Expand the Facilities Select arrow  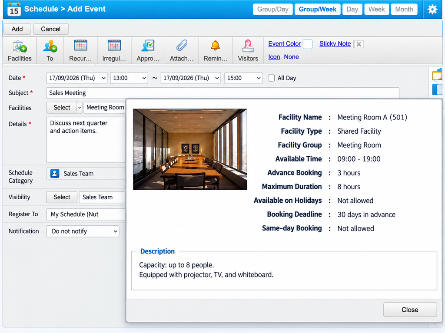click(x=80, y=108)
